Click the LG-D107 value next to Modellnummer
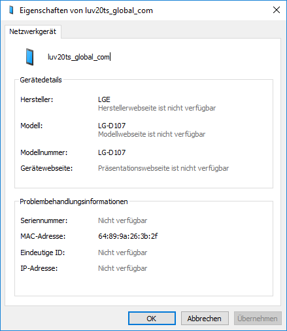The image size is (287, 331). (112, 152)
